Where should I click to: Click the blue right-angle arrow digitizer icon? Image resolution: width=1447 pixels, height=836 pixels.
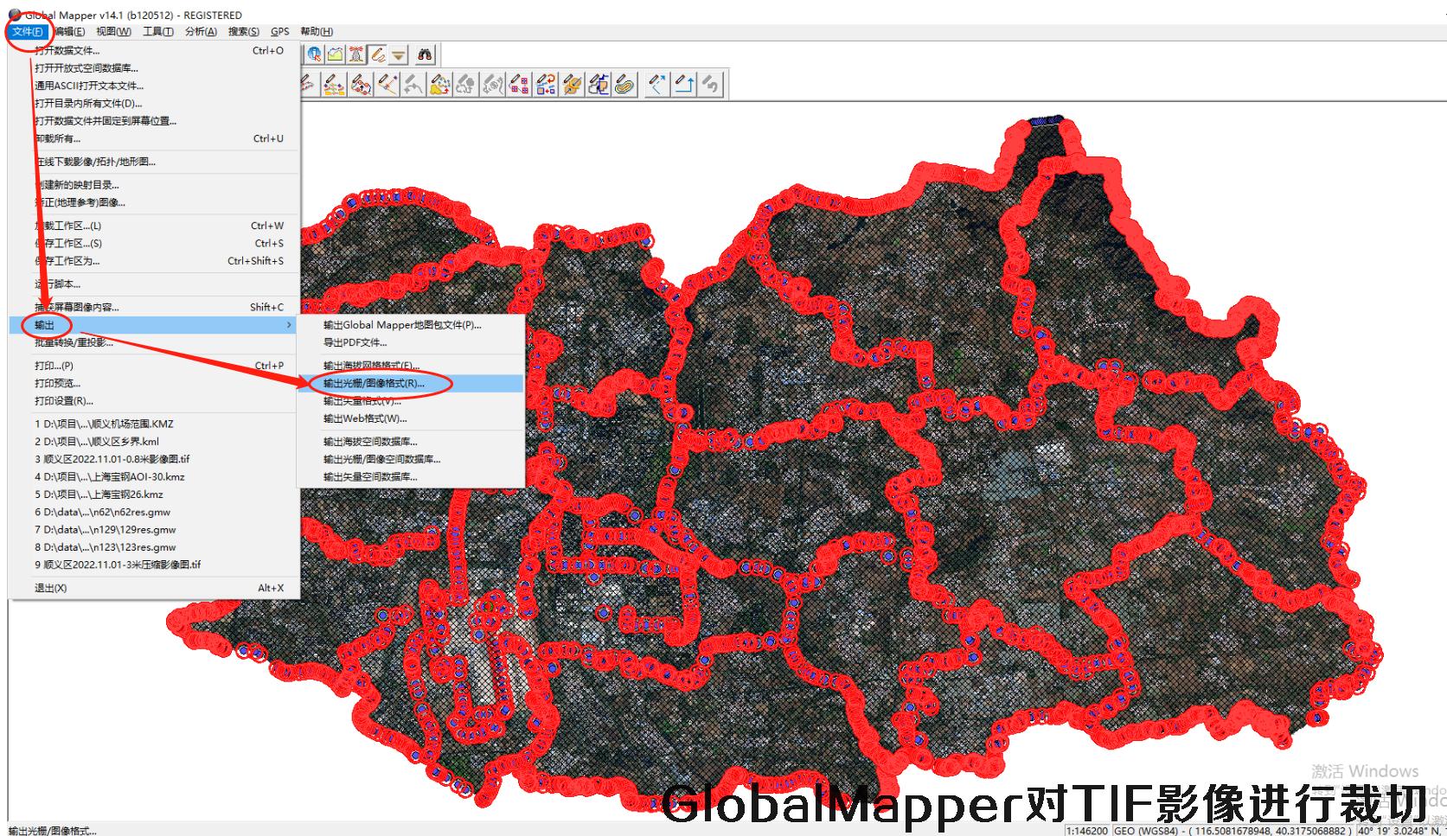tap(684, 85)
